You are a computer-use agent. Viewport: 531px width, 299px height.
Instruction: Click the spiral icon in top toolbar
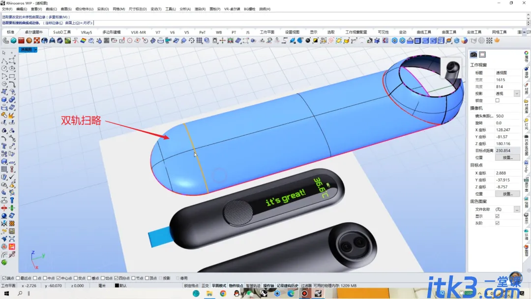[x=331, y=41]
